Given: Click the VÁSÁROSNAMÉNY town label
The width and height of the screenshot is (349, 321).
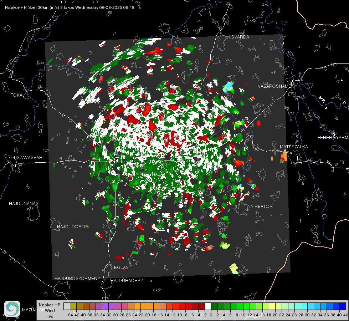Looking at the screenshot, I should [278, 86].
